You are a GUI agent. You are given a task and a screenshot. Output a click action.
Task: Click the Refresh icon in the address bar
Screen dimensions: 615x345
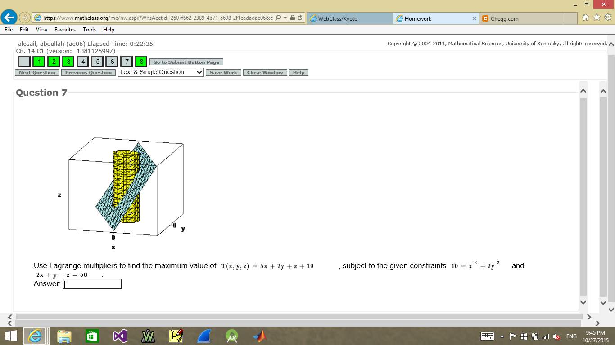click(299, 18)
